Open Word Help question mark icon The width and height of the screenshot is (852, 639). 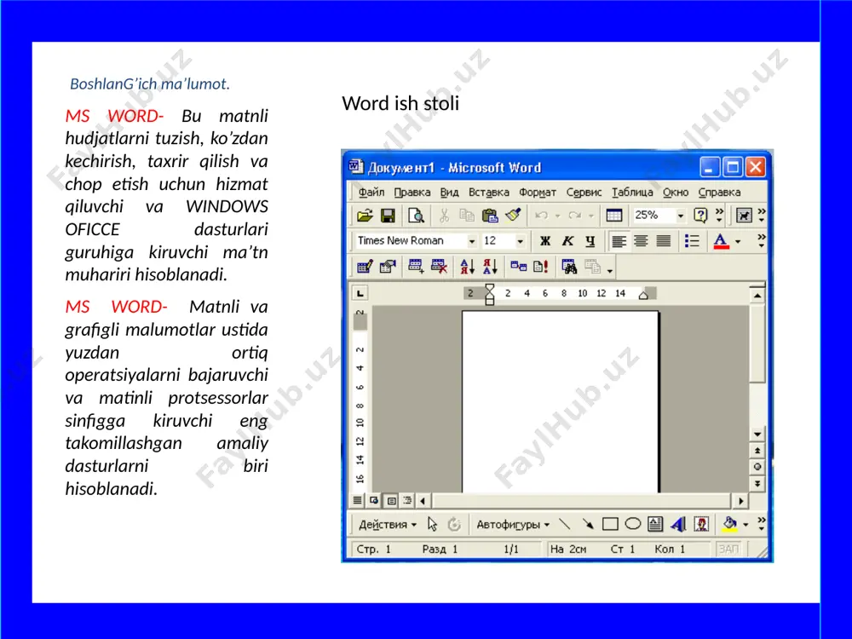point(701,216)
